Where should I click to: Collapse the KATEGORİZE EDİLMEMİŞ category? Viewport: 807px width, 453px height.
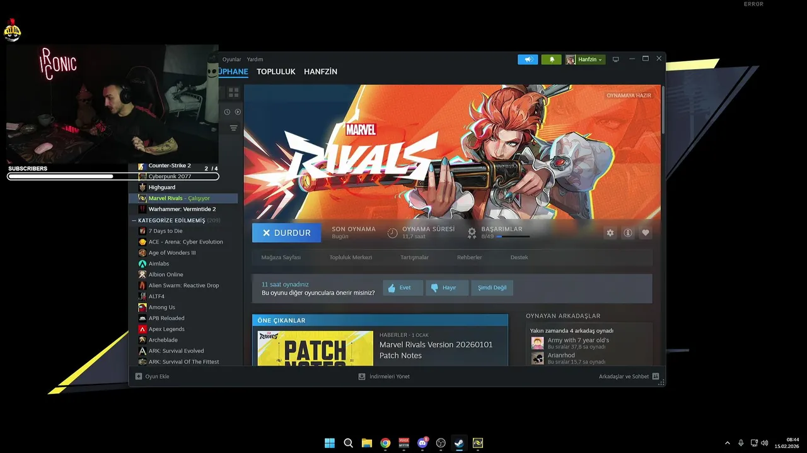pyautogui.click(x=134, y=221)
